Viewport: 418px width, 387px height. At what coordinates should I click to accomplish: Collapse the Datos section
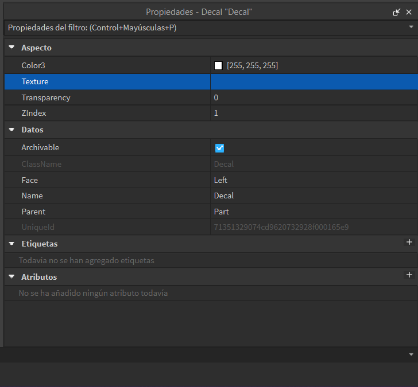coord(11,130)
